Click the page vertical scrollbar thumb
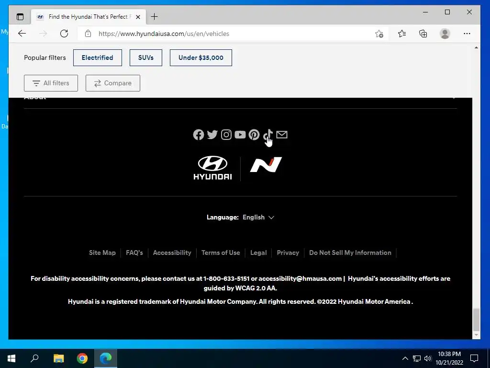 pyautogui.click(x=476, y=320)
